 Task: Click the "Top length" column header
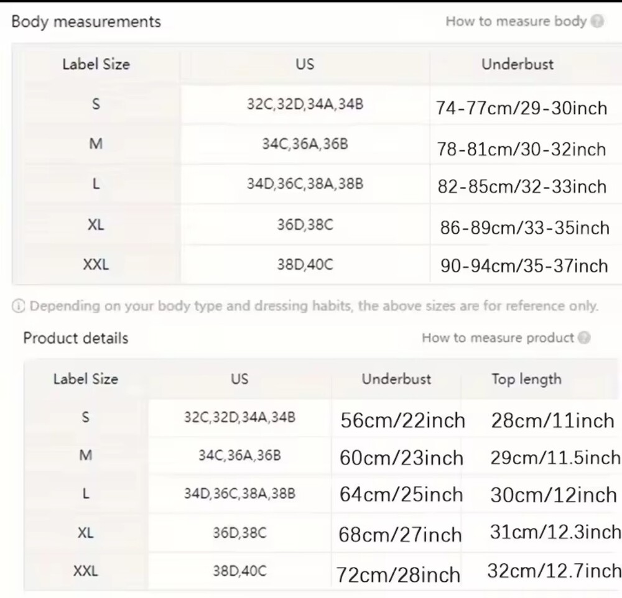point(526,379)
